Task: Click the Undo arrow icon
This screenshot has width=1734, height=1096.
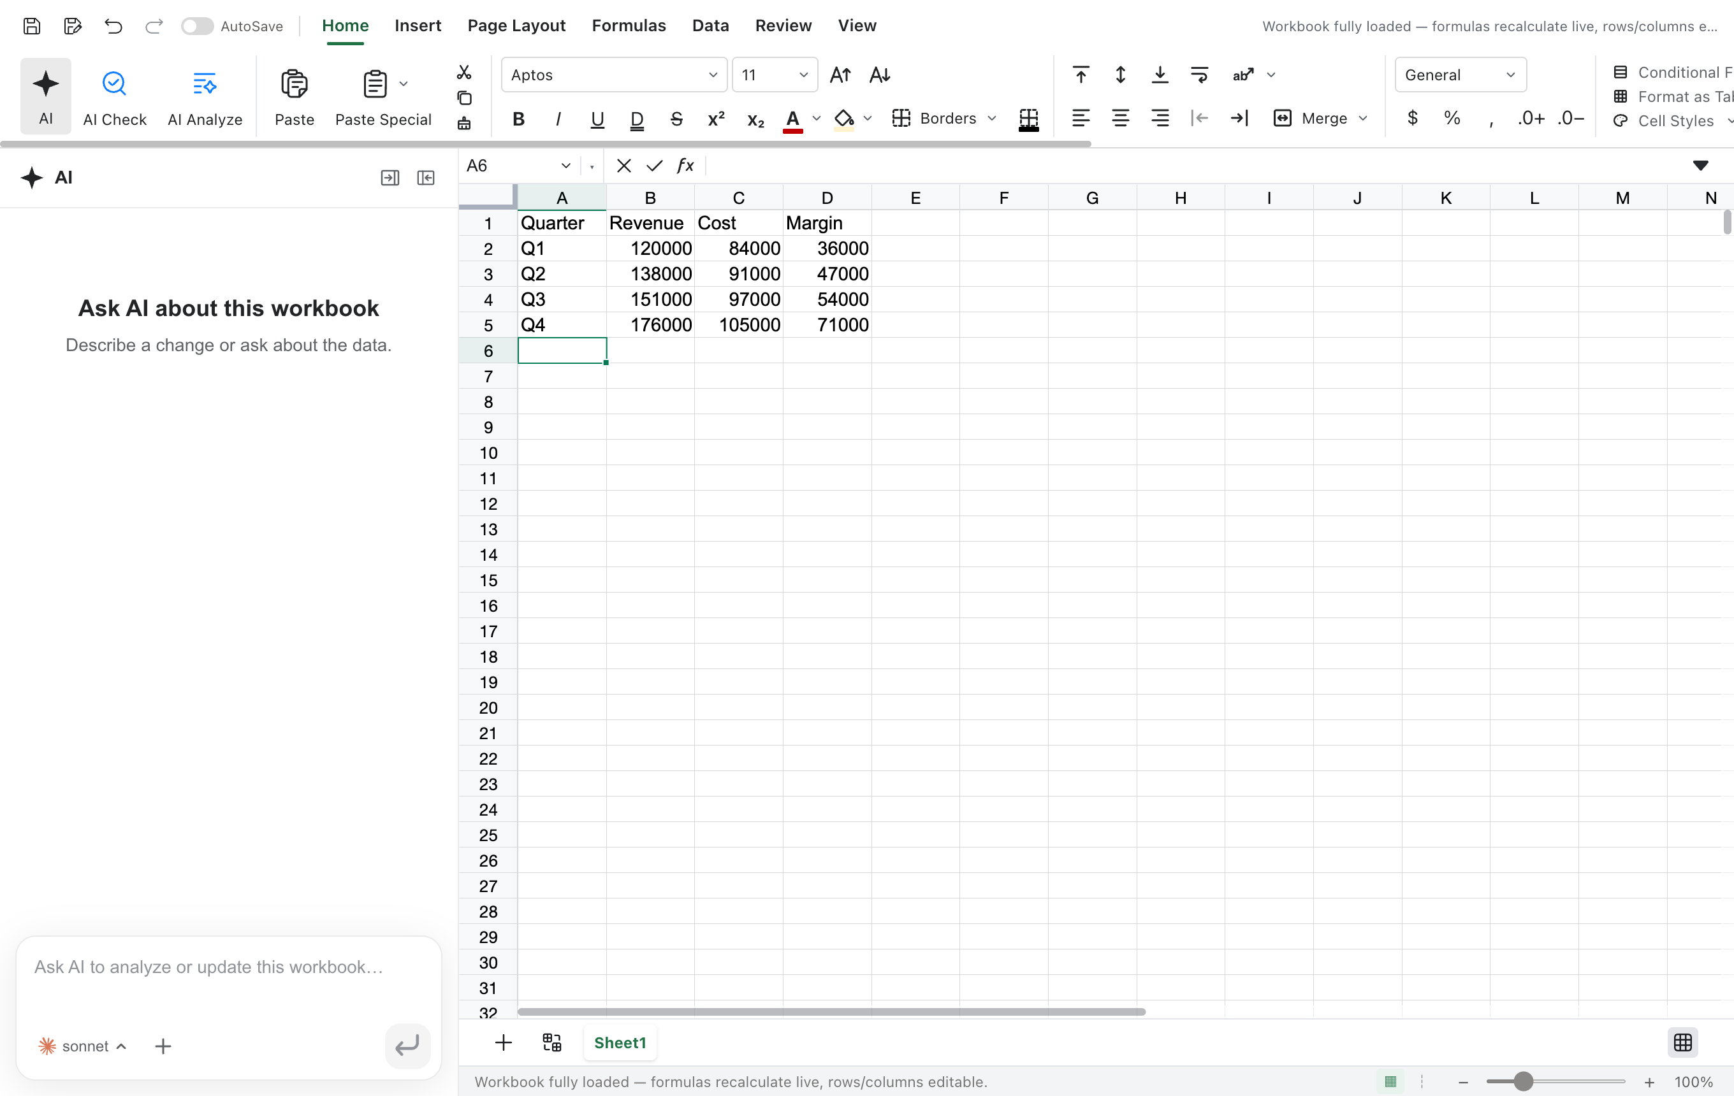Action: pos(113,26)
